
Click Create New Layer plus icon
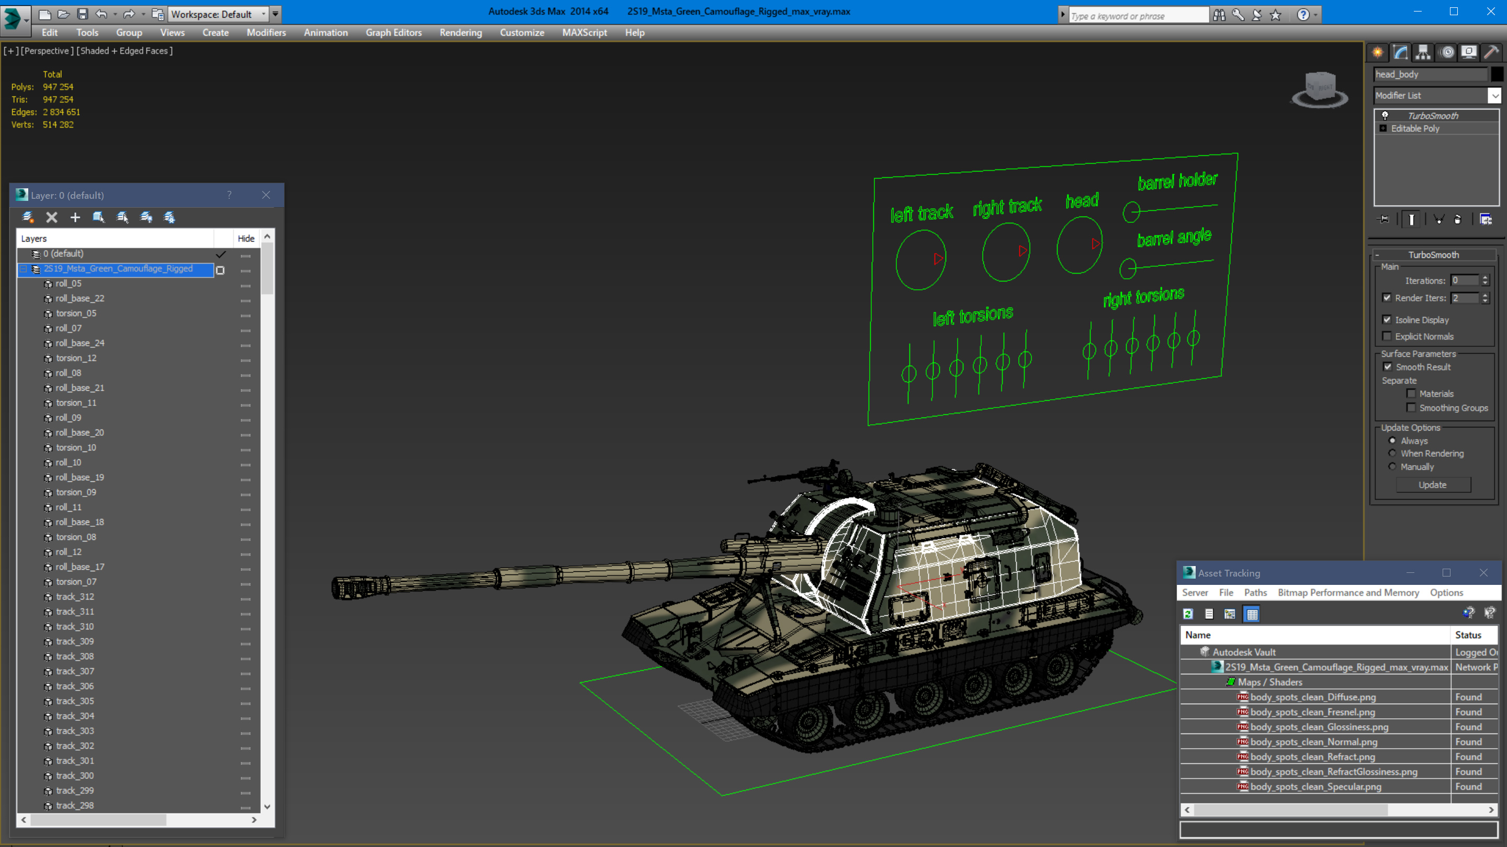[75, 218]
